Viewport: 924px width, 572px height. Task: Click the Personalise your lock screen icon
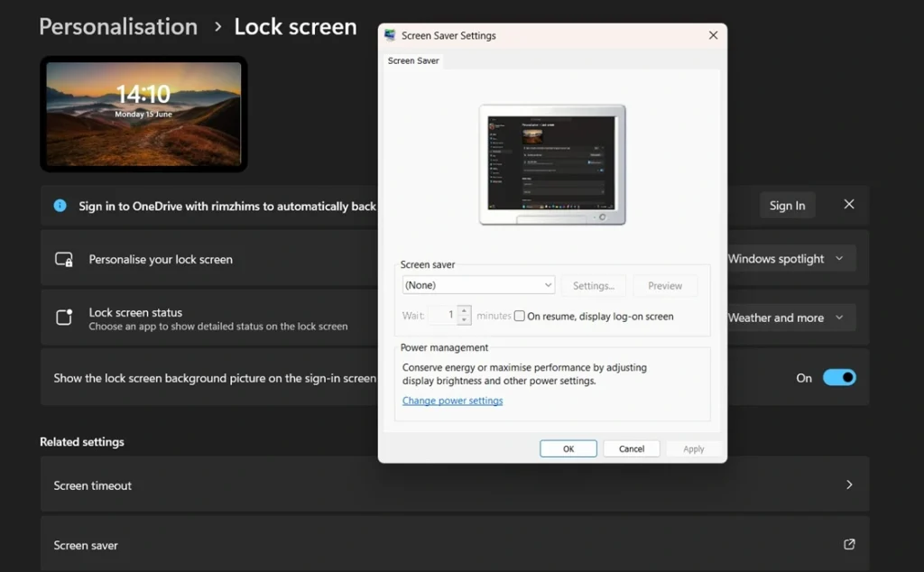(x=64, y=259)
